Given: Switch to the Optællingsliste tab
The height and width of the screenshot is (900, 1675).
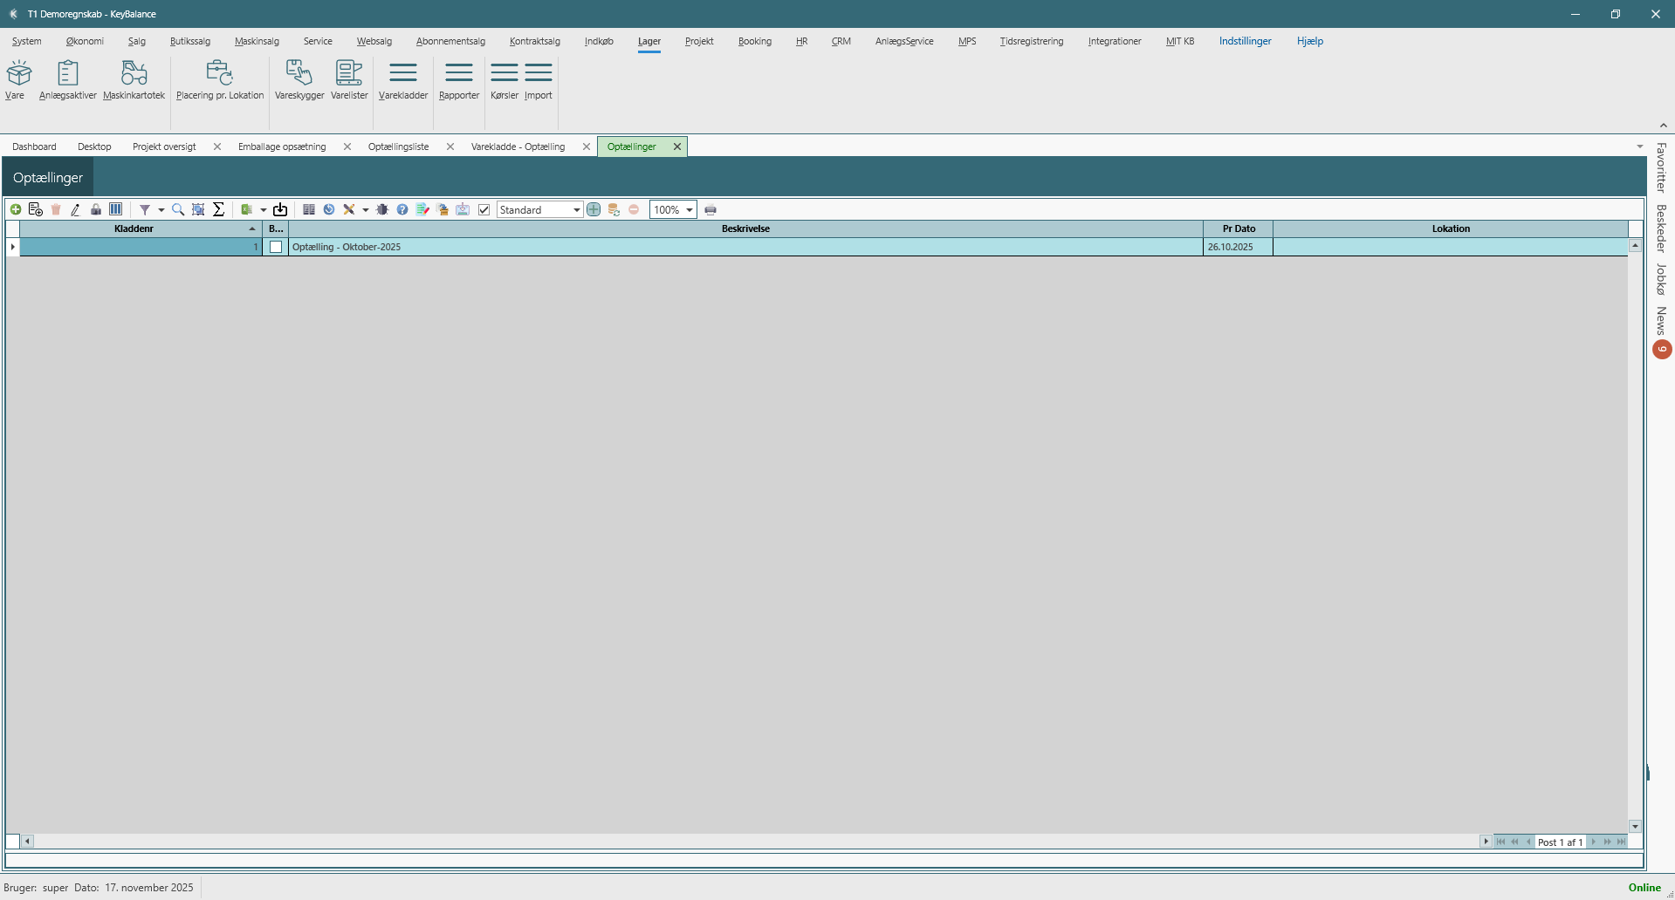Looking at the screenshot, I should pos(398,147).
